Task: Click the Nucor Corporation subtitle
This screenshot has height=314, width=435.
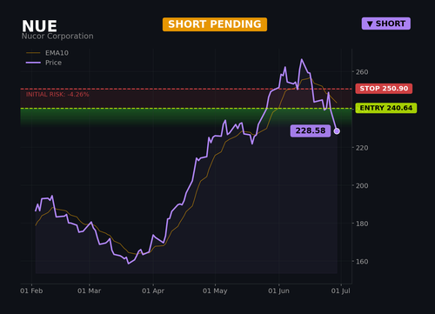Action: pyautogui.click(x=57, y=37)
